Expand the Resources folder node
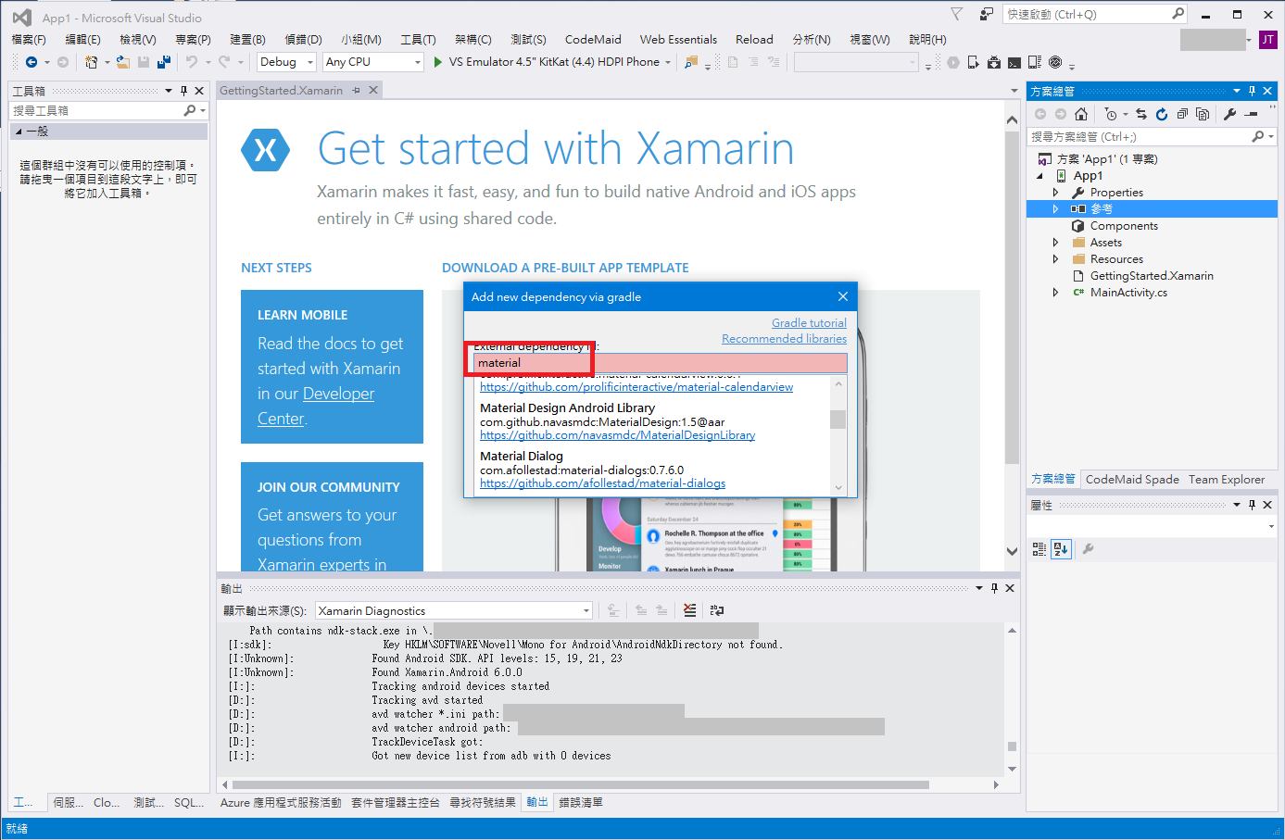Screen dimensions: 1285x840 pos(1055,259)
